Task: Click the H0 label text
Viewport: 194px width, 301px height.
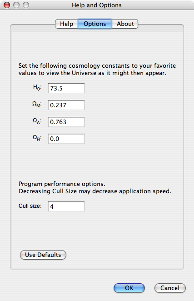Action: coord(37,88)
